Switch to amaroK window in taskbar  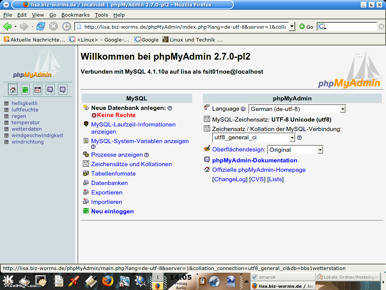point(283,277)
